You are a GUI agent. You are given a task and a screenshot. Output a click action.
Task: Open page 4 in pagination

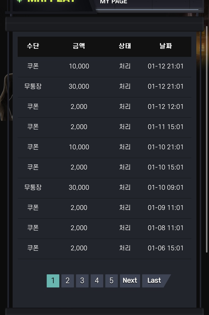[97, 281]
